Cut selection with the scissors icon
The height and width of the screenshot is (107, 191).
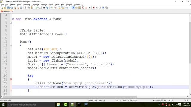coord(25,8)
